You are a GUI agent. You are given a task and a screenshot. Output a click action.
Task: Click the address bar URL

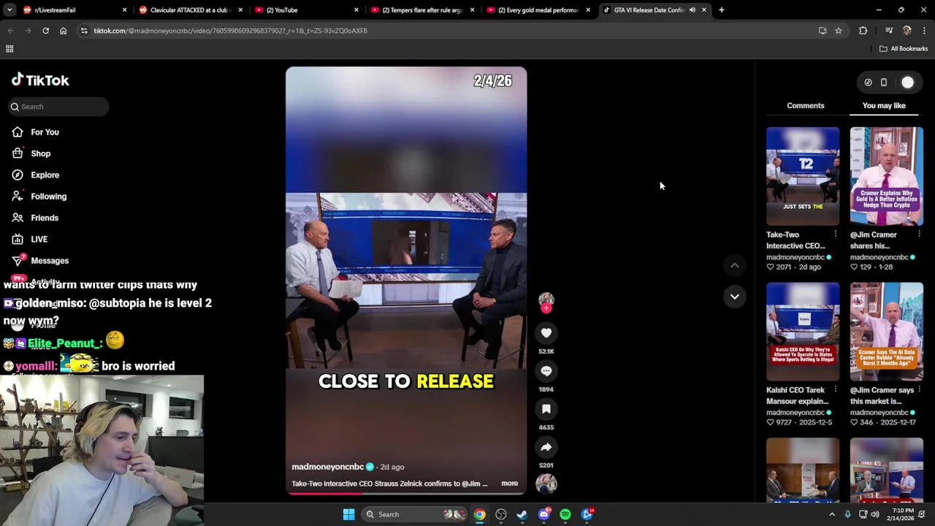(x=230, y=31)
